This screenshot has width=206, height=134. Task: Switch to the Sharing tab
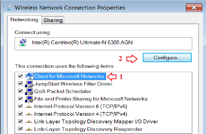coord(53,20)
